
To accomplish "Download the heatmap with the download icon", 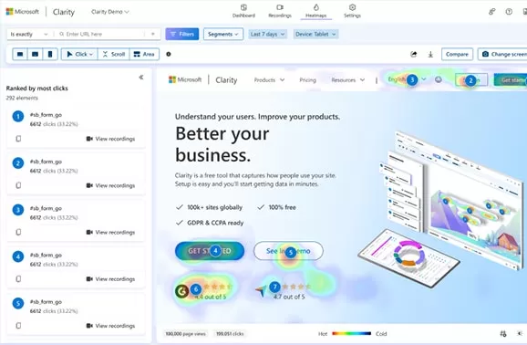I will point(430,54).
